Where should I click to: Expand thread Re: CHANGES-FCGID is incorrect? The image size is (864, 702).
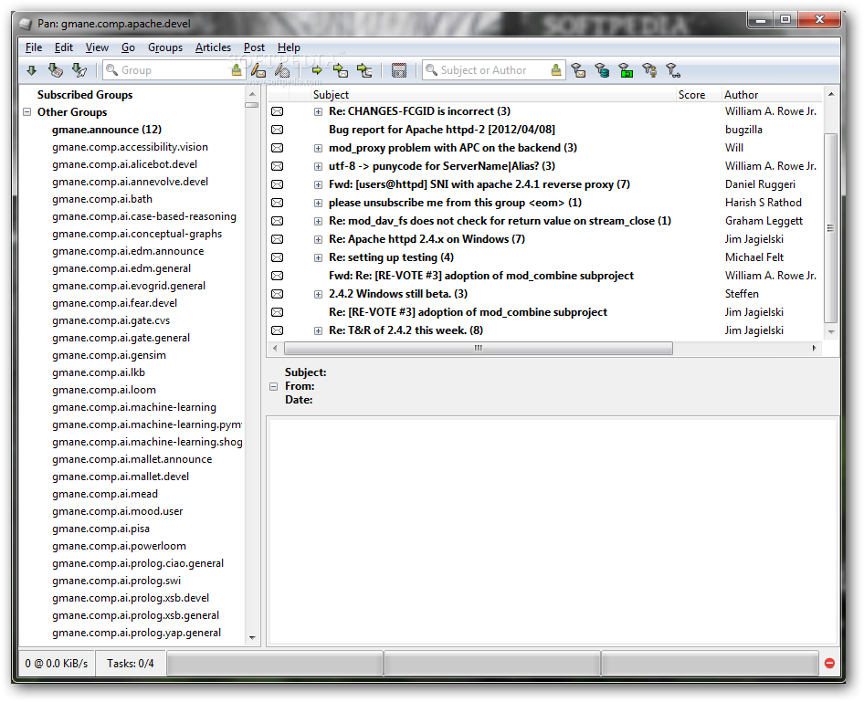coord(318,111)
